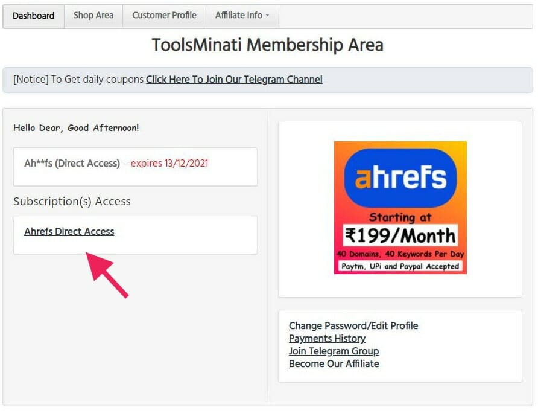Click the ahrefs pricing banner image
This screenshot has height=416, width=538.
tap(400, 208)
